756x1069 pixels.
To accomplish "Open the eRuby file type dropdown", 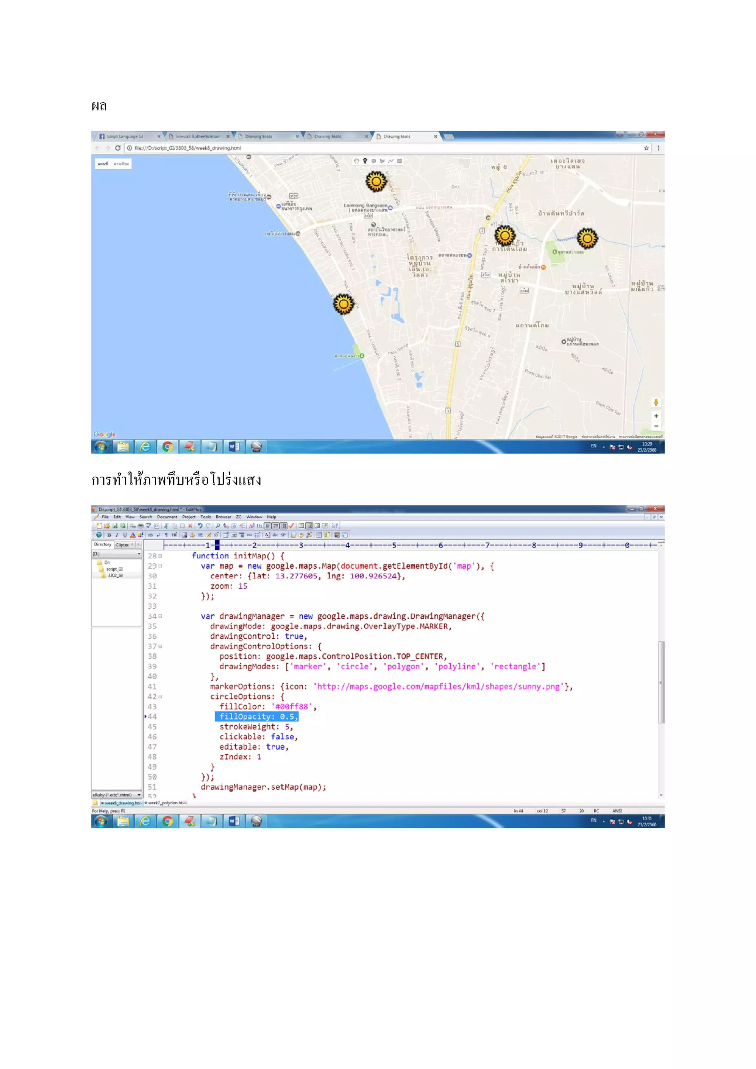I will (139, 795).
